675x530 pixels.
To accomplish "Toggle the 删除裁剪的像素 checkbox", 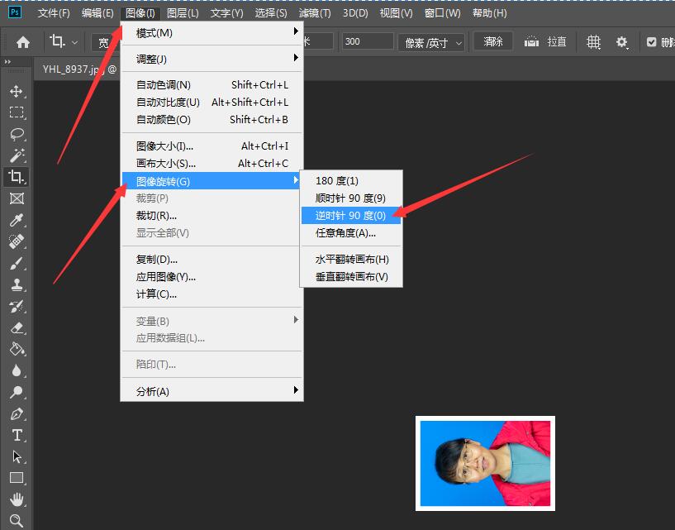I will 650,41.
